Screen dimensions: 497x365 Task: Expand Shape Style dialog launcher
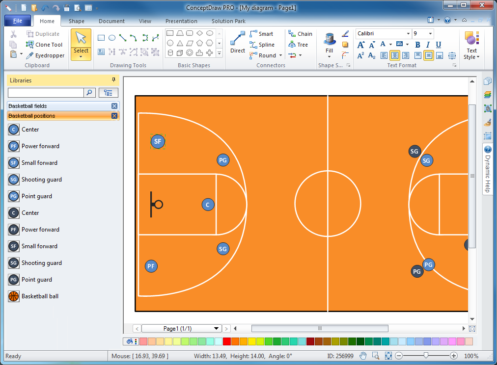(x=348, y=65)
